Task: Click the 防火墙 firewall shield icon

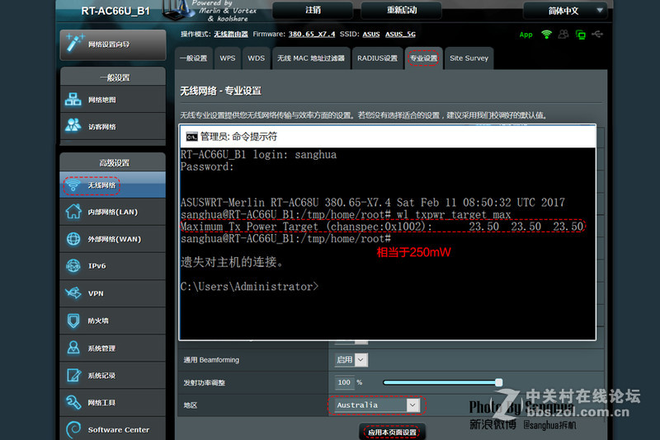Action: coord(73,321)
